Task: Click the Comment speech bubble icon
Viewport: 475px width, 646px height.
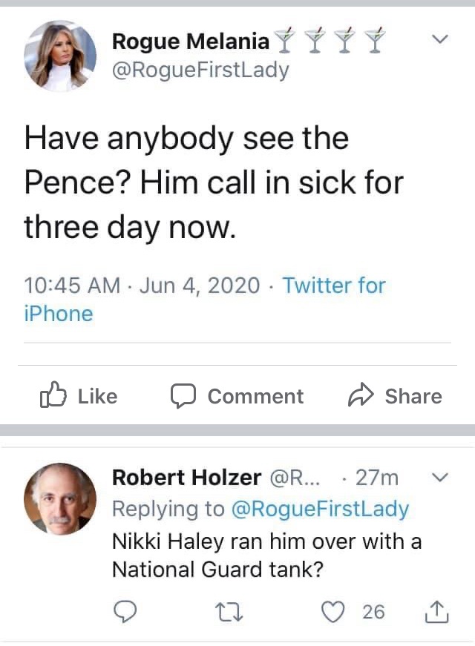Action: point(183,396)
